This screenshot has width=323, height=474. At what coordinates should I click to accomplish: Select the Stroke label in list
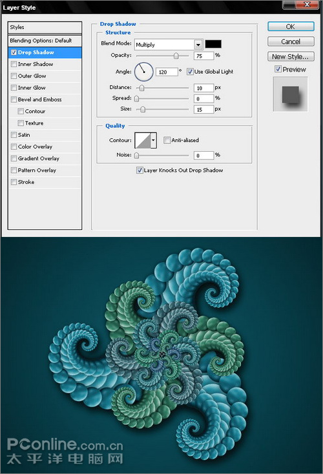26,182
